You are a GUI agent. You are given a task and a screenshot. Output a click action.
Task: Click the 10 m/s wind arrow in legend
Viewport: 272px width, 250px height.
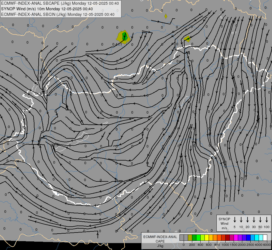pyautogui.click(x=241, y=219)
